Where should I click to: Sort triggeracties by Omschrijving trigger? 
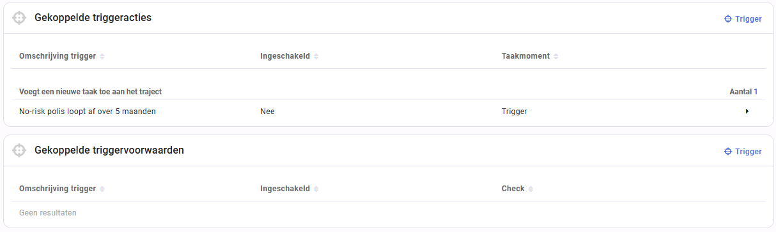[x=102, y=56]
